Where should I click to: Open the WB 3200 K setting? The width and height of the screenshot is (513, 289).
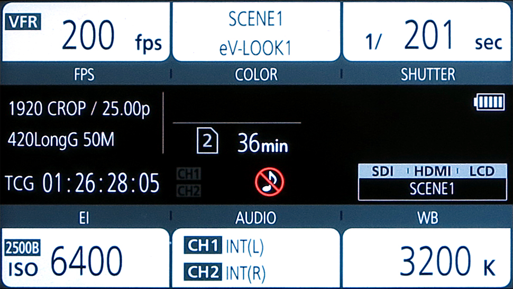pos(427,258)
